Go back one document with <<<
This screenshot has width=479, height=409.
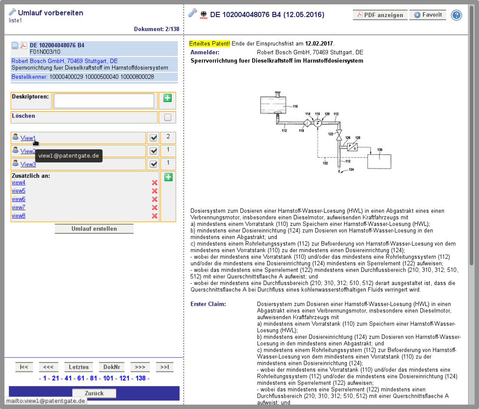pos(48,367)
